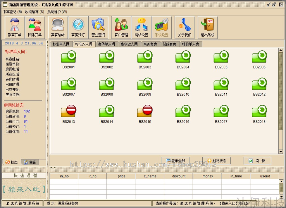Open the 来宾登记(B) menu
This screenshot has height=208, width=286.
click(x=12, y=11)
